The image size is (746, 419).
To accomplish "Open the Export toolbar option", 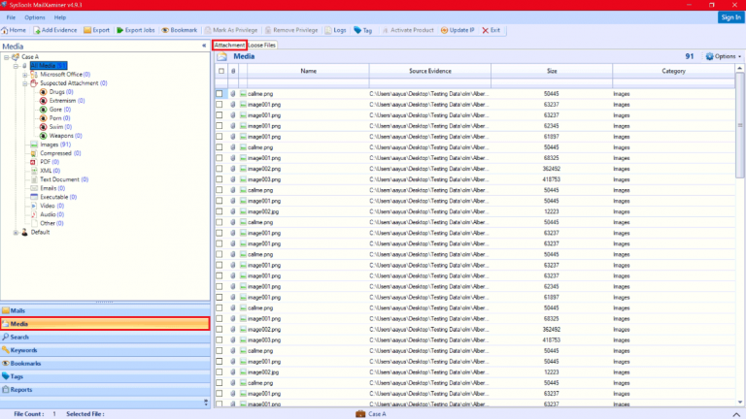I will click(96, 30).
